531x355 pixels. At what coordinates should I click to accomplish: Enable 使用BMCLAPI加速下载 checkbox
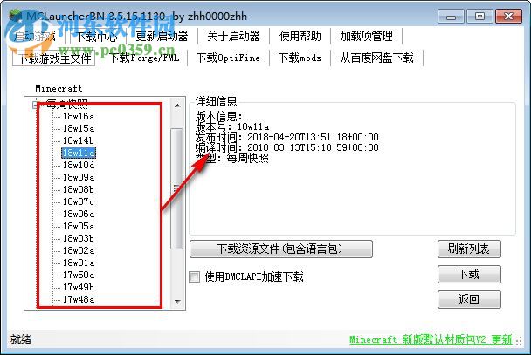point(195,276)
